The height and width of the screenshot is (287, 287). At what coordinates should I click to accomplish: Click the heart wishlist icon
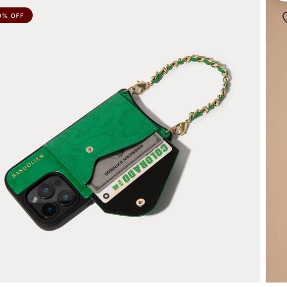[285, 17]
